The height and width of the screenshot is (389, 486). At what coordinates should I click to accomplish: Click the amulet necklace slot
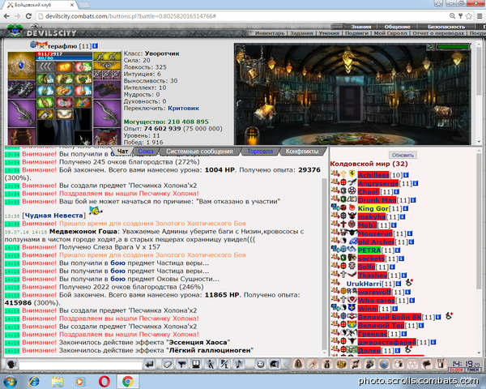pos(107,66)
